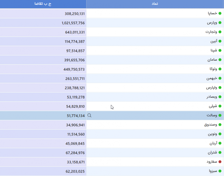Click the value 54,829,810
This screenshot has width=224, height=176.
[x=76, y=107]
